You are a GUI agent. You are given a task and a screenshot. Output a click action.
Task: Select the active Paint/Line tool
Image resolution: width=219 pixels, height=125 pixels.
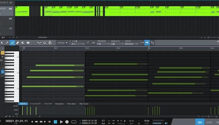click(12, 43)
